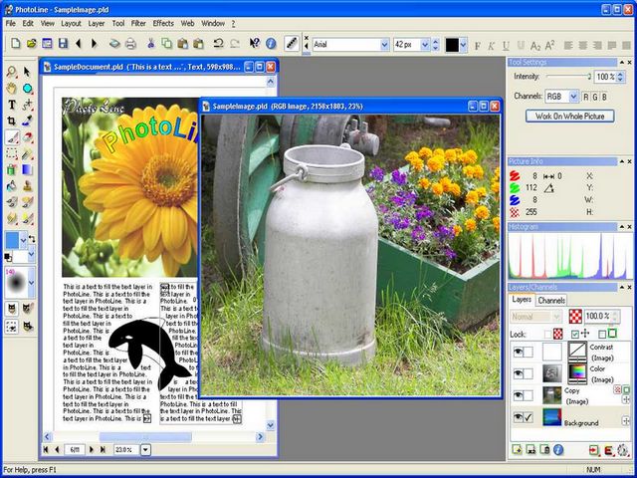The height and width of the screenshot is (478, 637).
Task: Open the brush preset dropdown
Action: click(31, 283)
